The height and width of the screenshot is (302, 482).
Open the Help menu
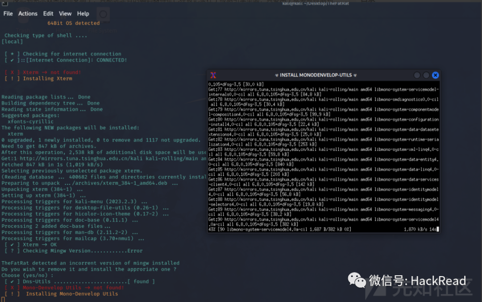83,13
